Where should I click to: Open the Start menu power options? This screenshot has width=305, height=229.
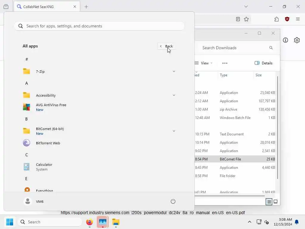[x=173, y=201]
